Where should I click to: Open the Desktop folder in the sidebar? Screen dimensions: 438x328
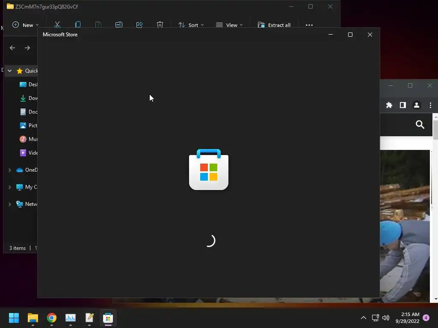tap(28, 85)
